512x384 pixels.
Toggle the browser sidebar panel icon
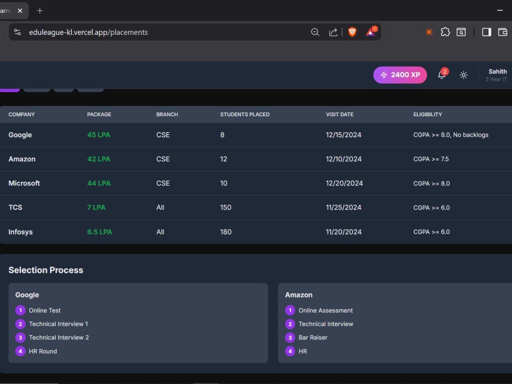click(486, 32)
